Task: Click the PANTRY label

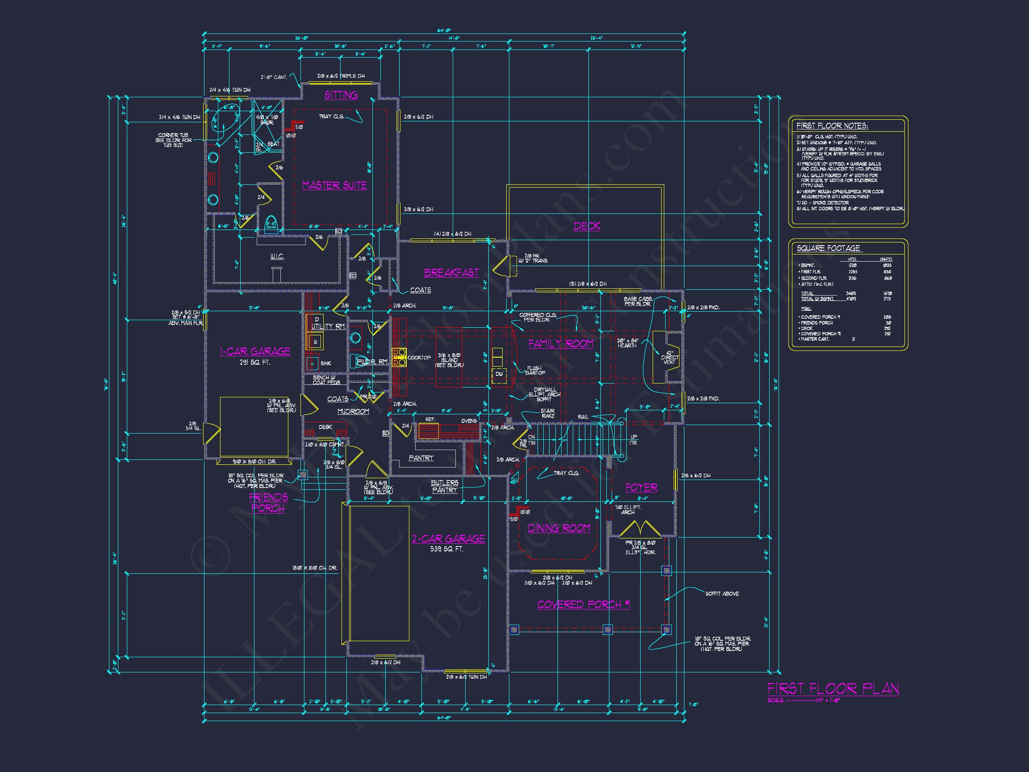Action: click(421, 458)
